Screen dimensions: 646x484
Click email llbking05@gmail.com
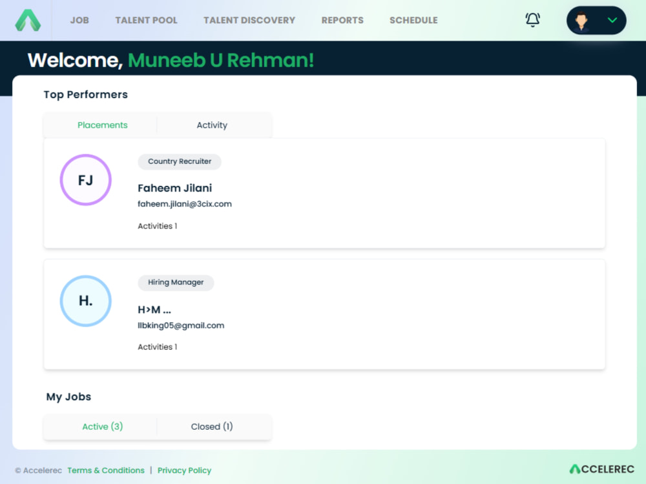pos(181,325)
